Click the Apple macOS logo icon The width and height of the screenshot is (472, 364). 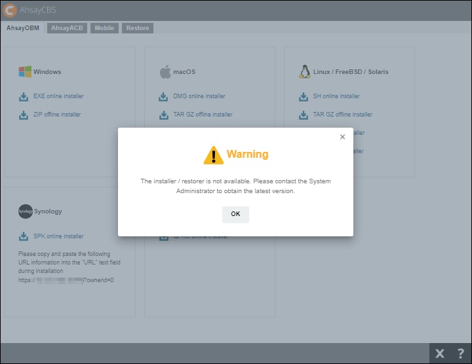pyautogui.click(x=165, y=72)
